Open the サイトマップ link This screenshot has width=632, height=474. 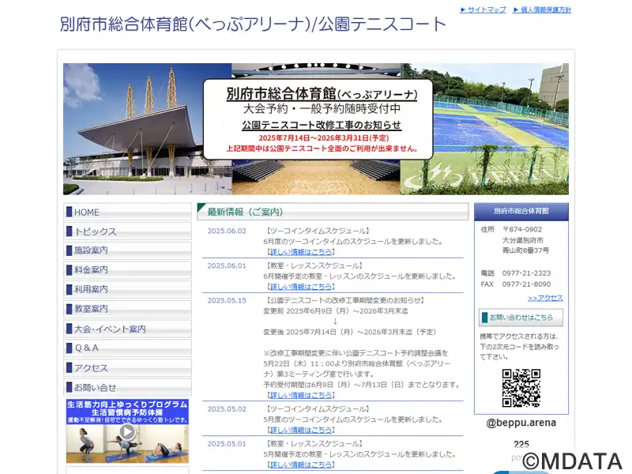pos(483,9)
